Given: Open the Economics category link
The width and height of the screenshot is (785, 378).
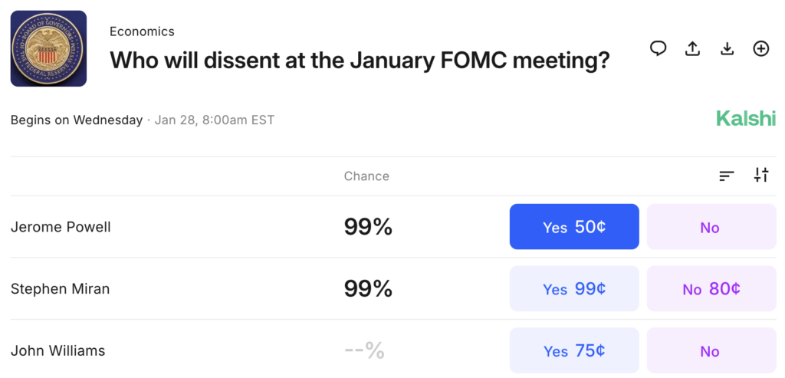Looking at the screenshot, I should point(142,31).
